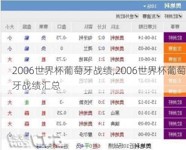Select the purple 欧洲杯 tag for 15-09-06
The width and height of the screenshot is (186, 150).
coord(175,134)
